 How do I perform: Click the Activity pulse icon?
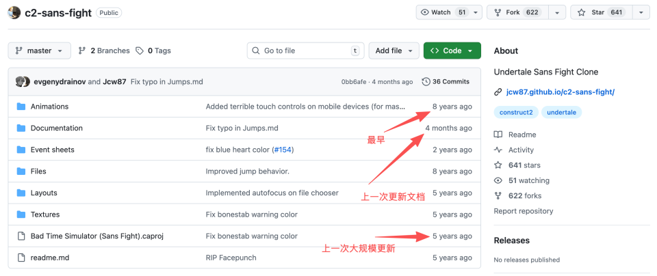[x=498, y=150]
